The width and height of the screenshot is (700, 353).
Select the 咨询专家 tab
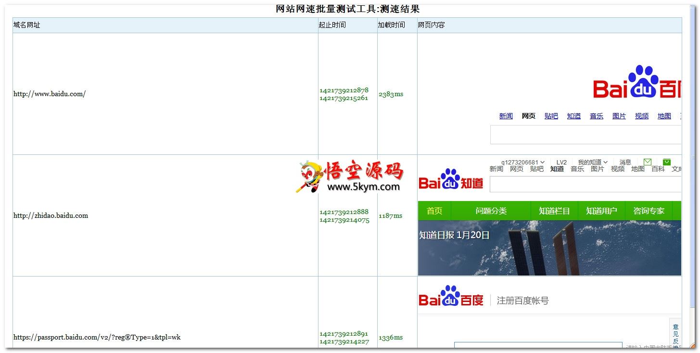pyautogui.click(x=649, y=211)
